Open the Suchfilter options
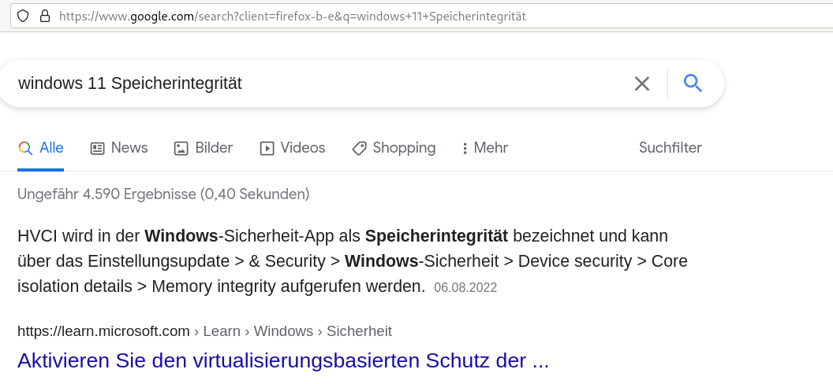833x384 pixels. pyautogui.click(x=670, y=148)
